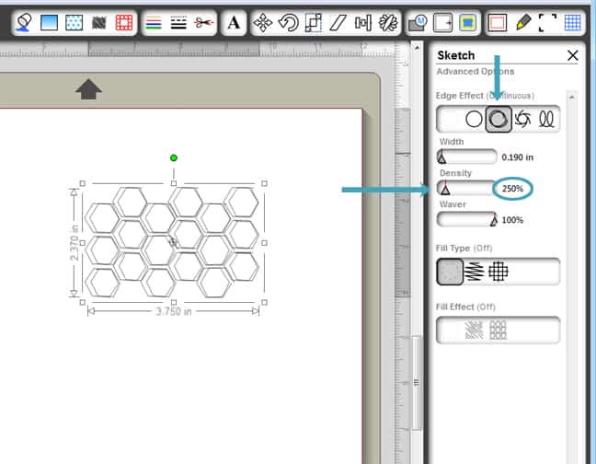
Task: Click the Waver 100% value
Action: click(x=512, y=220)
